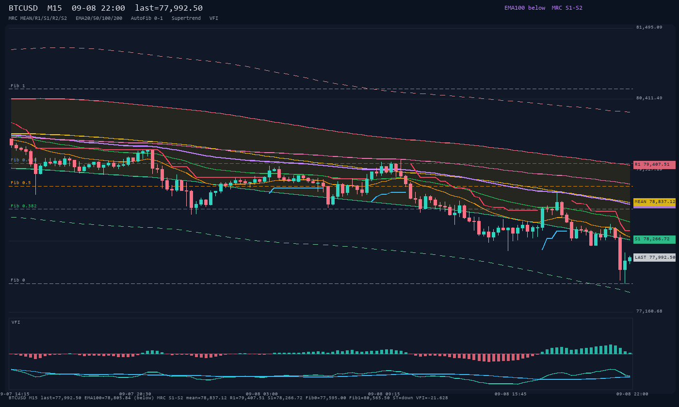Click the last=77,992.50 readout in the title

(x=169, y=8)
